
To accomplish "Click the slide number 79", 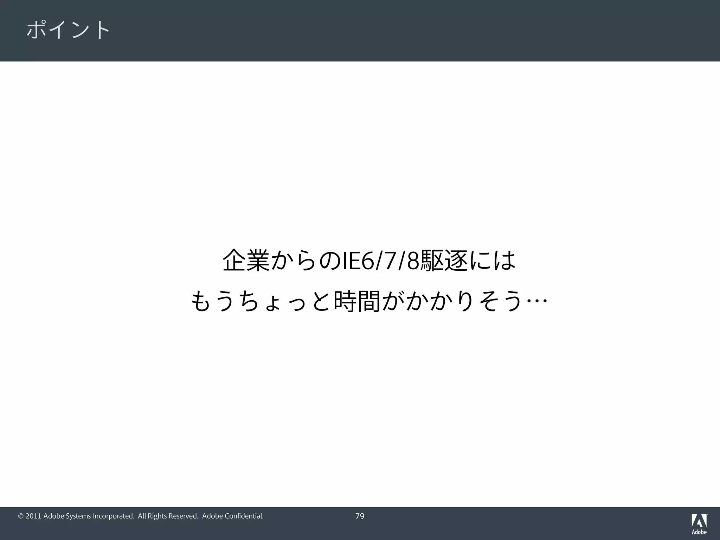I will (360, 516).
